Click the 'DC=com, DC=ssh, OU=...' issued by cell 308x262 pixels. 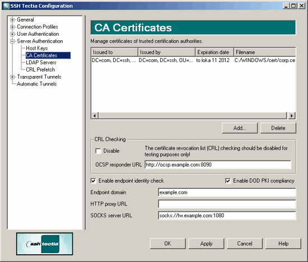(166, 60)
